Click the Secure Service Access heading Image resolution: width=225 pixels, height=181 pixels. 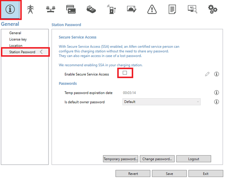(x=78, y=37)
